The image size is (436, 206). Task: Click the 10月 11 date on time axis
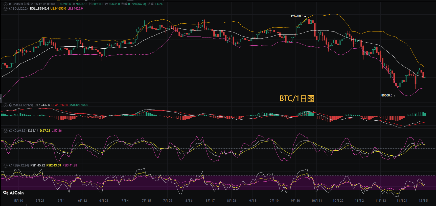(x=316, y=201)
